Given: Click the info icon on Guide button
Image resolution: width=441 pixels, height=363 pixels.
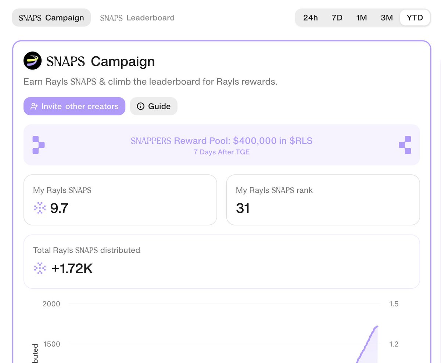Looking at the screenshot, I should tap(140, 106).
